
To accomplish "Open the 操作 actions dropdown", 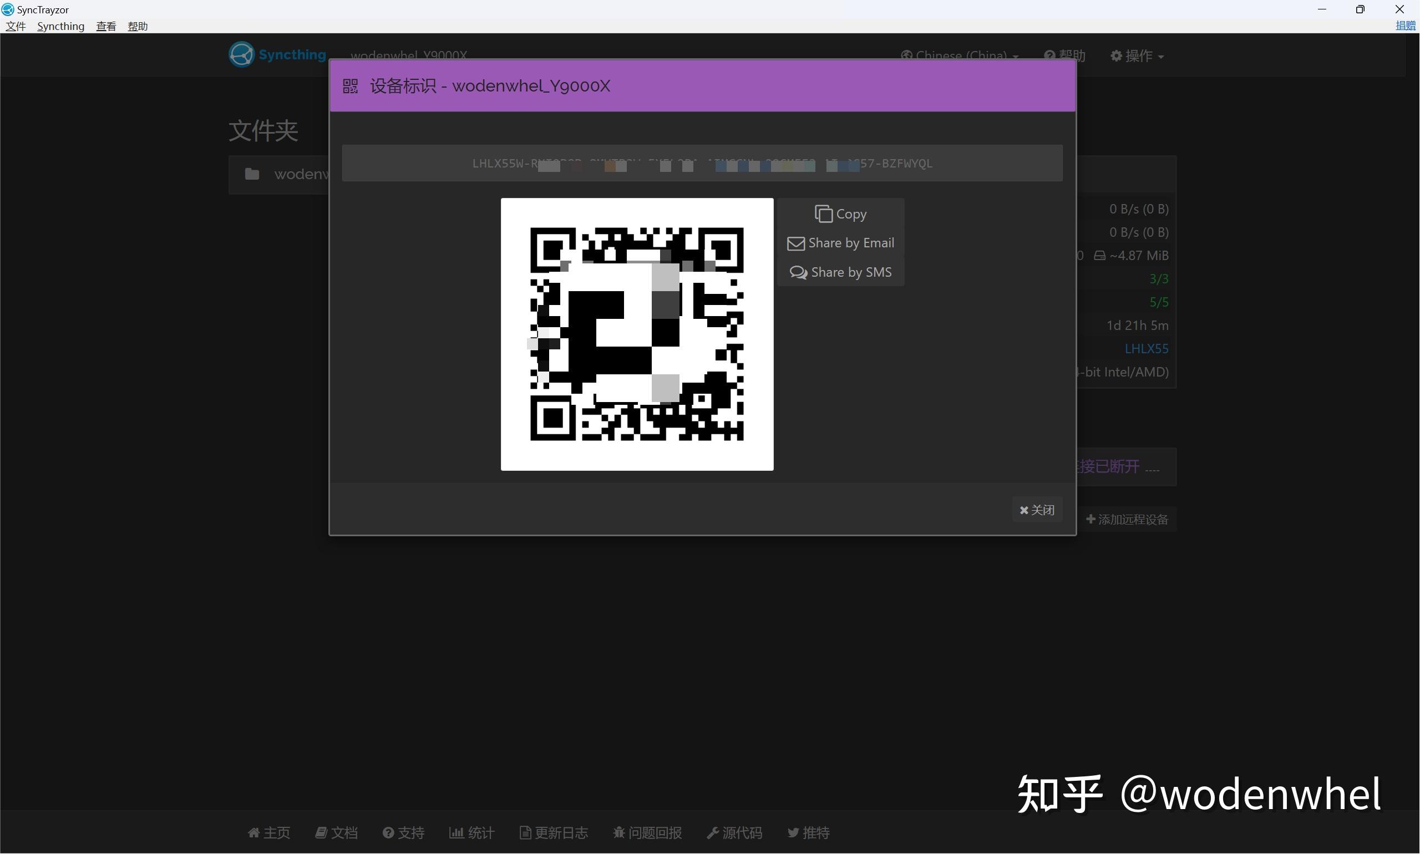I will (x=1137, y=55).
